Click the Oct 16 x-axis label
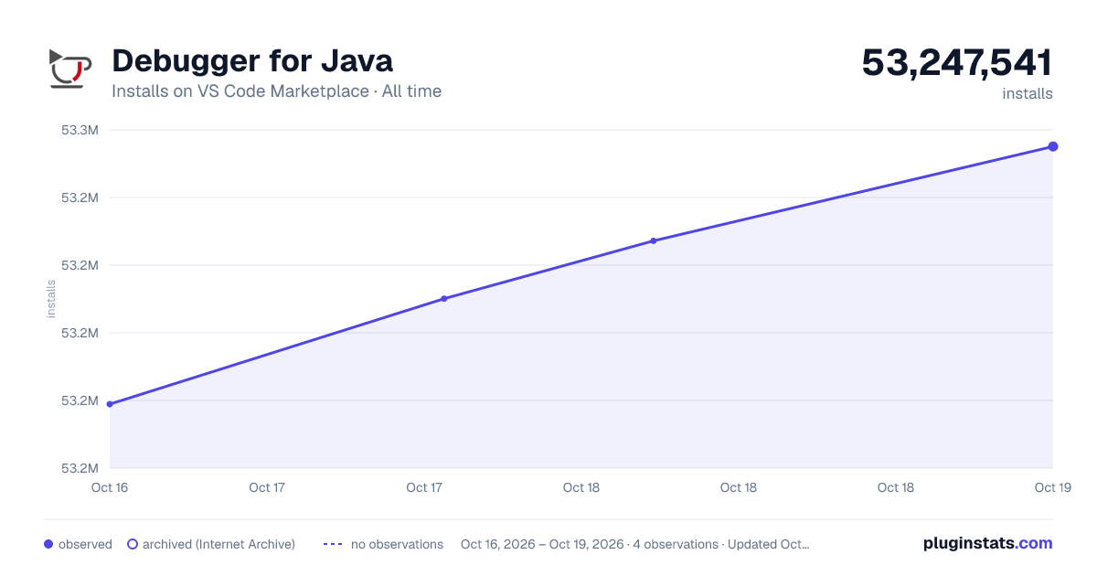Image resolution: width=1097 pixels, height=576 pixels. 110,487
